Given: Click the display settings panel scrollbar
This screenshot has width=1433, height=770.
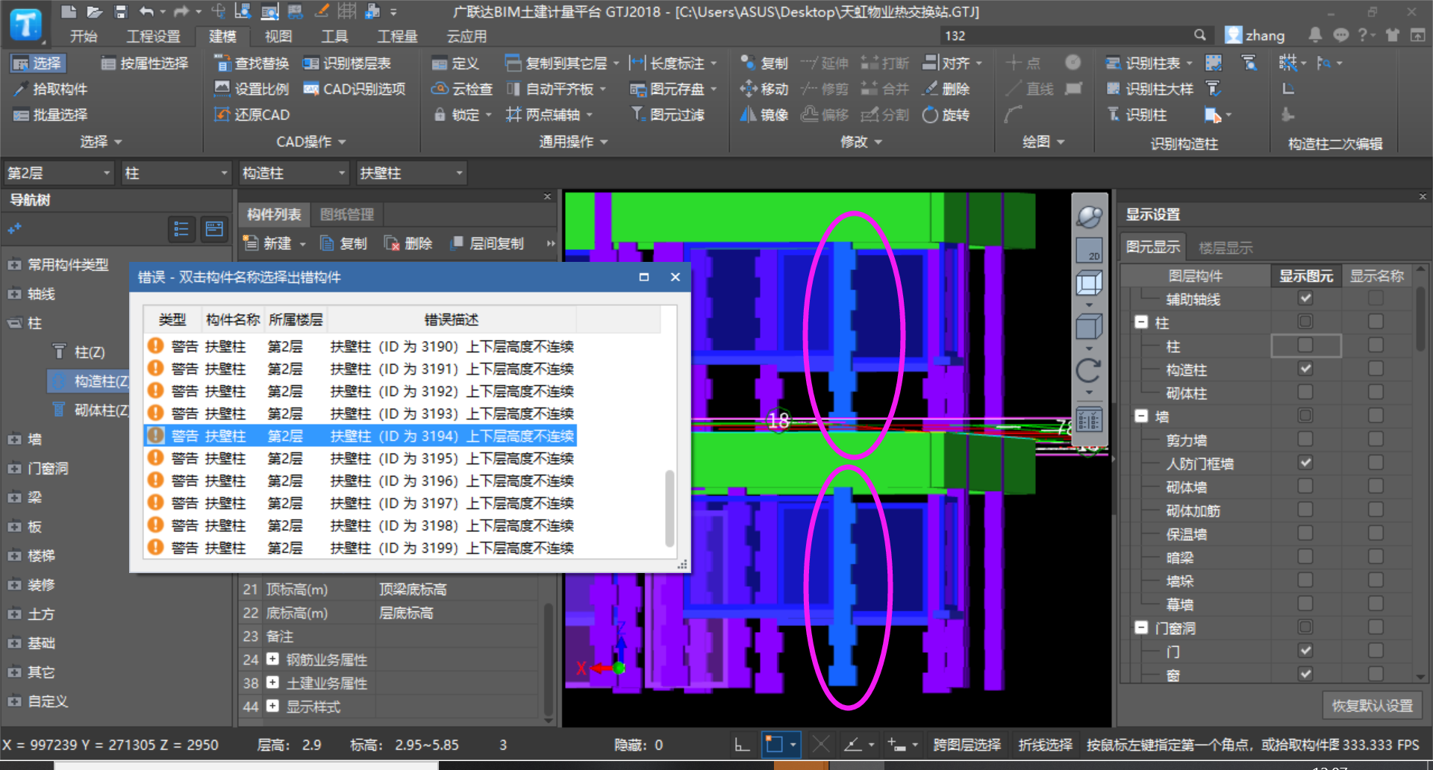Looking at the screenshot, I should [x=1420, y=321].
